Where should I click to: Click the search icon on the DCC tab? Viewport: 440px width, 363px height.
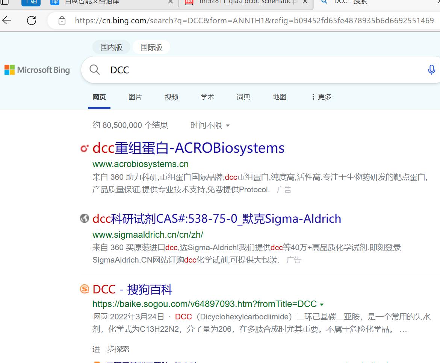click(324, 2)
